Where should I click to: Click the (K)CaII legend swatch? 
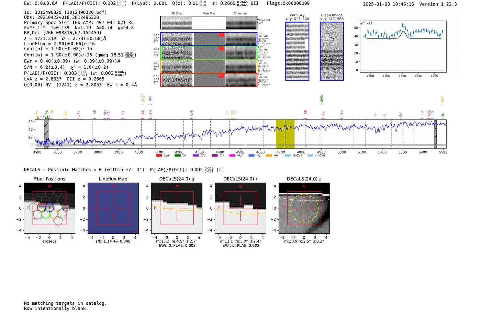(288, 156)
